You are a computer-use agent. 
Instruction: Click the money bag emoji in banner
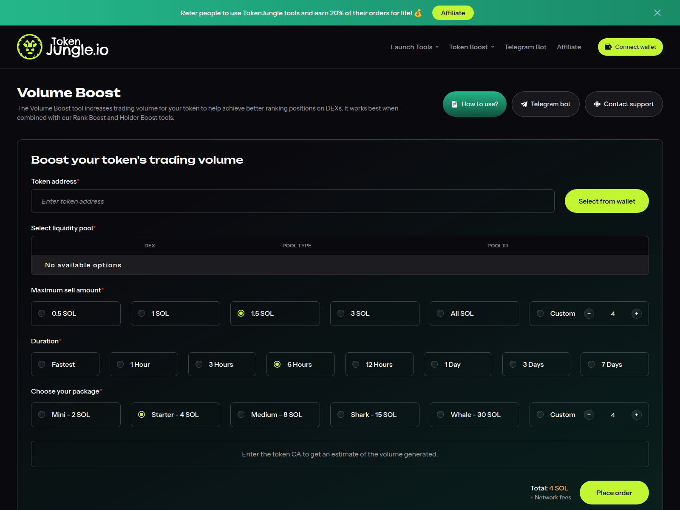click(418, 13)
